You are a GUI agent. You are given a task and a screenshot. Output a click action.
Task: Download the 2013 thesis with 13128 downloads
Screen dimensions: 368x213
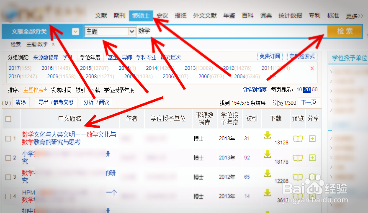(x=268, y=135)
